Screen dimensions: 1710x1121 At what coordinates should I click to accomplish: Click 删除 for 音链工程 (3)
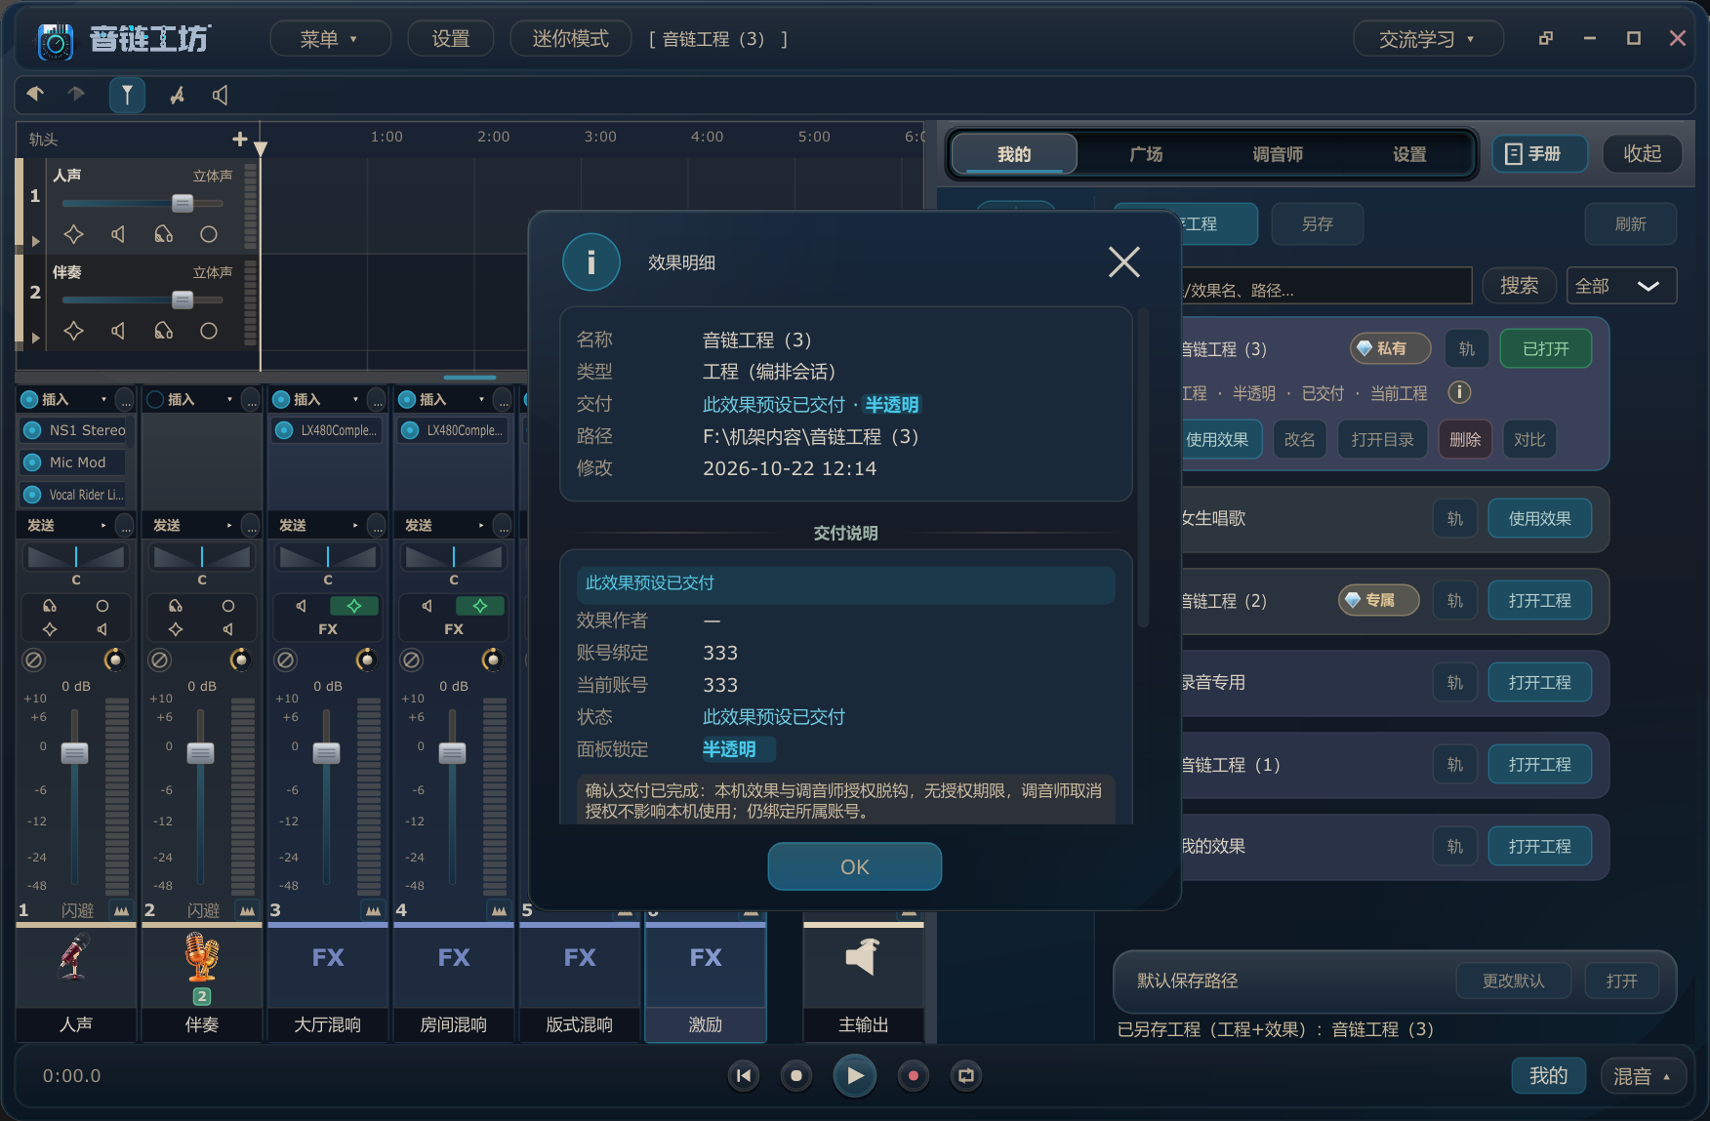1465,439
